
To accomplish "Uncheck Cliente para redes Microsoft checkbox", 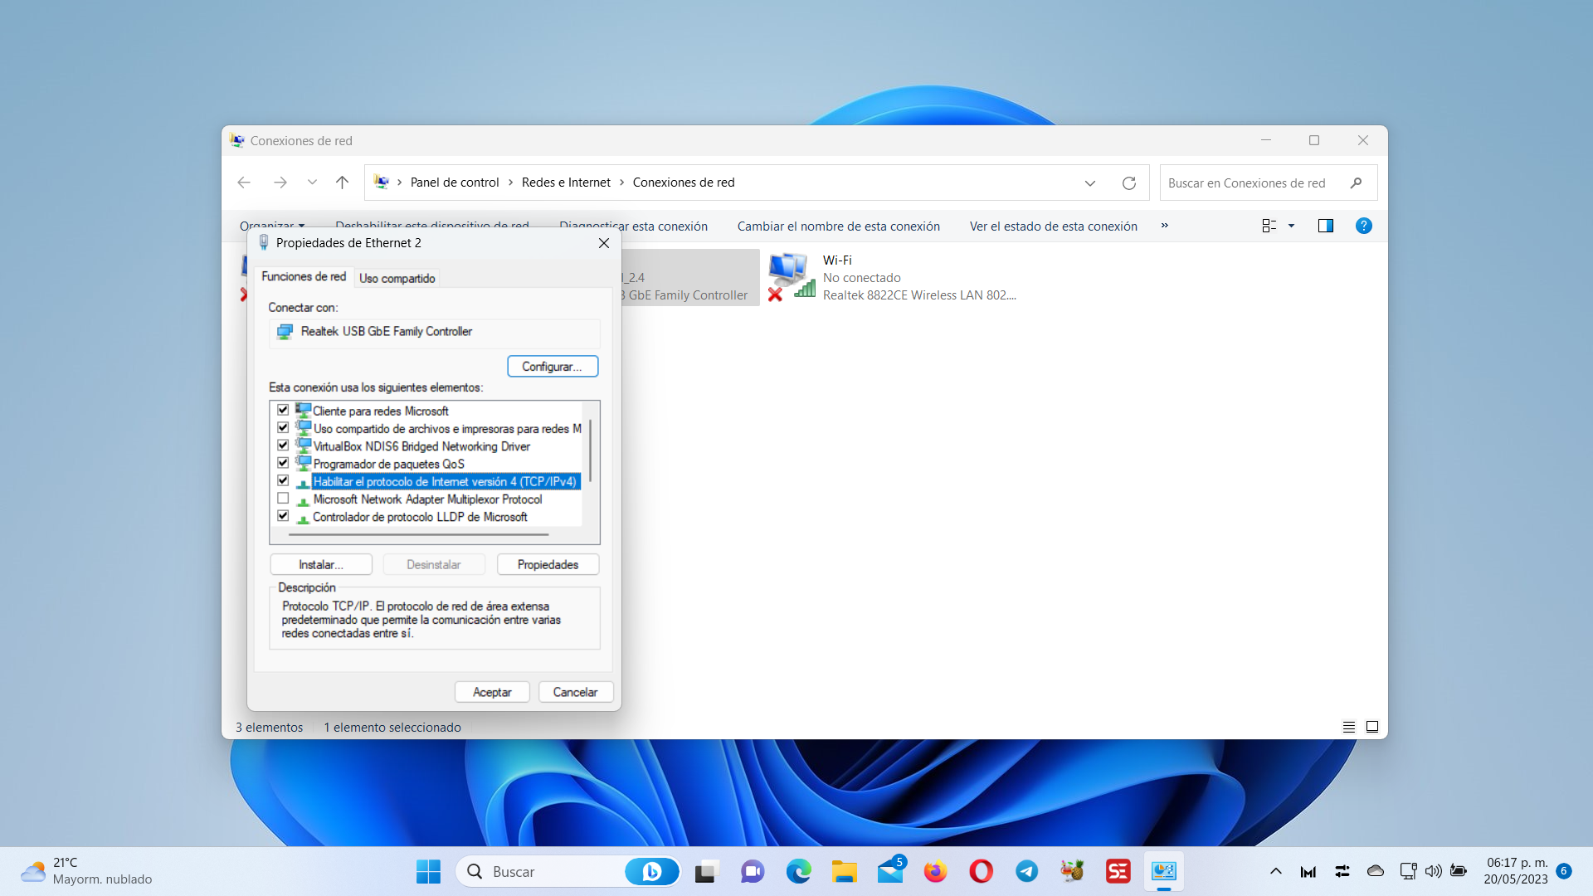I will (x=283, y=411).
